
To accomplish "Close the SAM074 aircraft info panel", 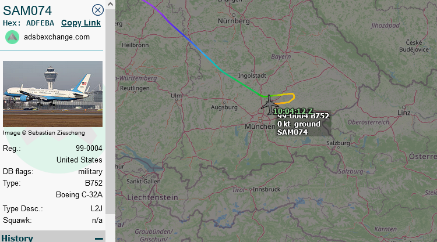I will coord(97,10).
